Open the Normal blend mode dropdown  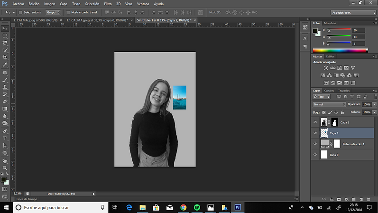pyautogui.click(x=329, y=104)
